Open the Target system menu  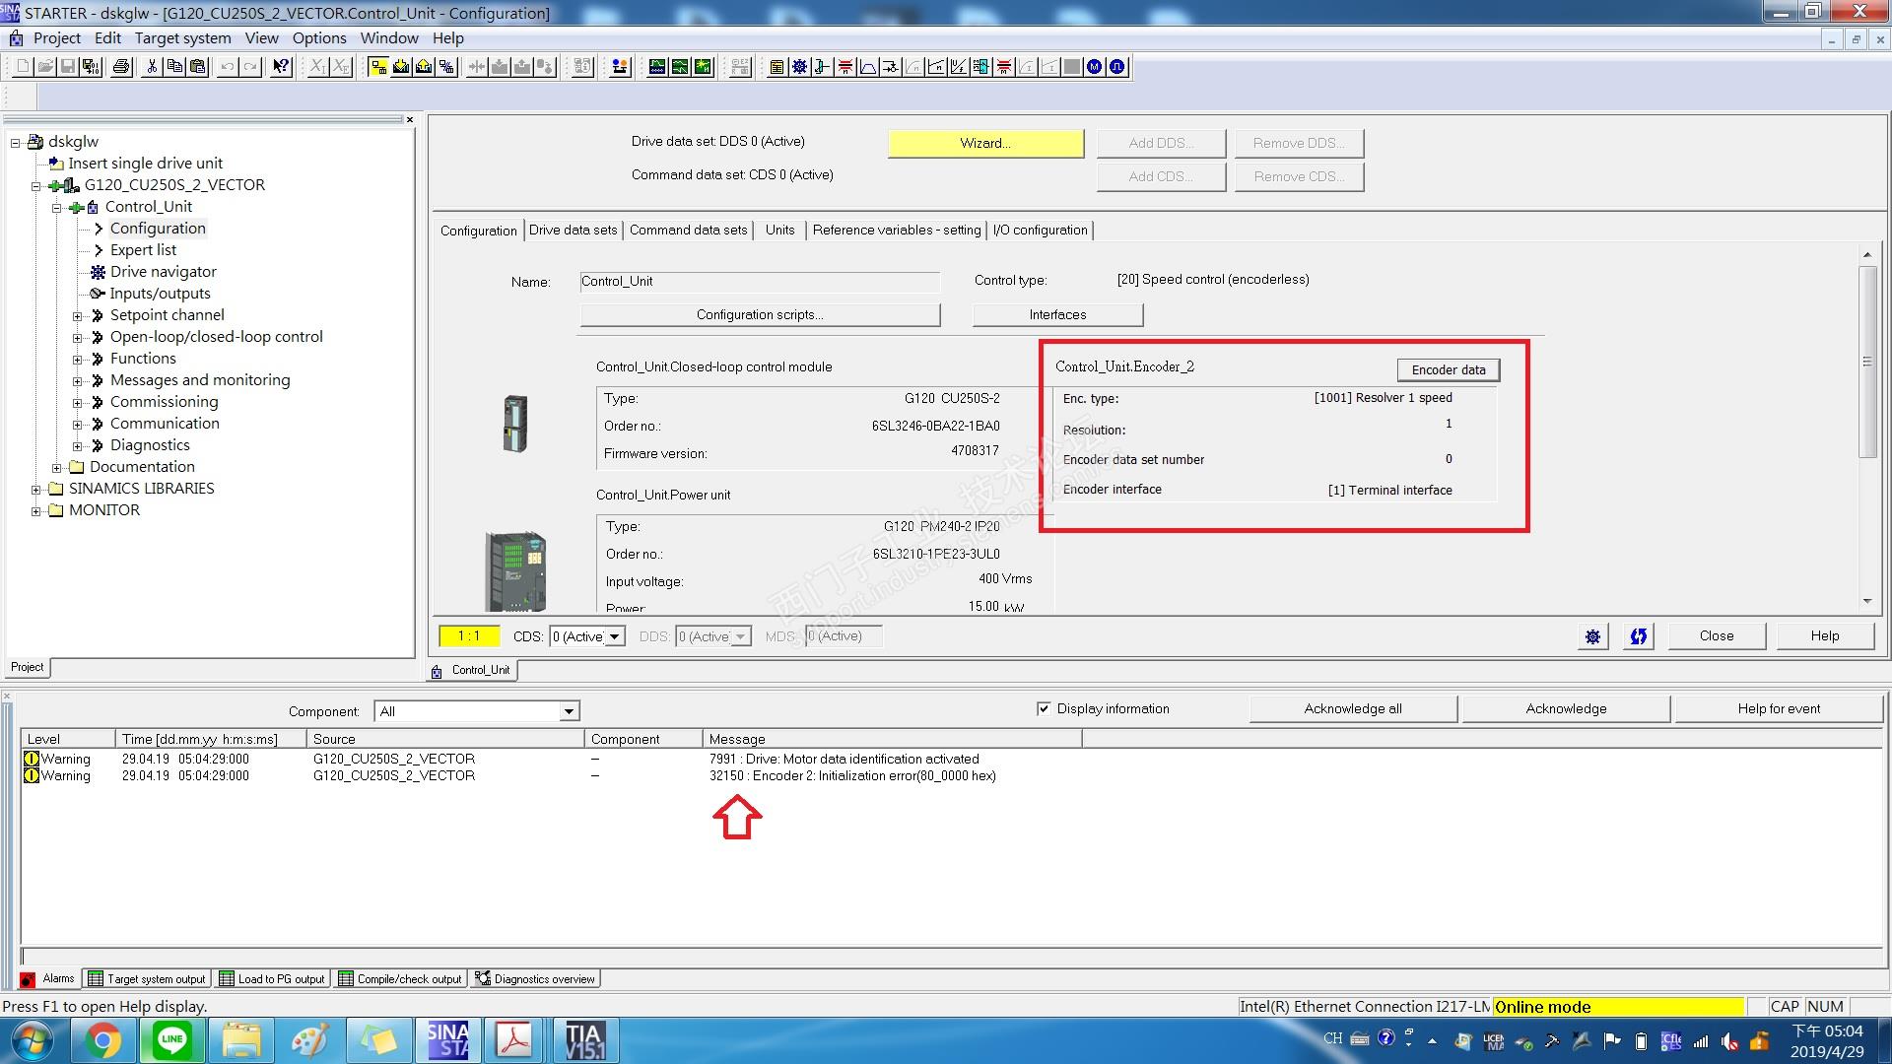coord(182,38)
